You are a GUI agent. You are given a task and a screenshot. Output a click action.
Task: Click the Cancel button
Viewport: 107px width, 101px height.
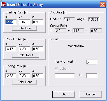point(90,94)
